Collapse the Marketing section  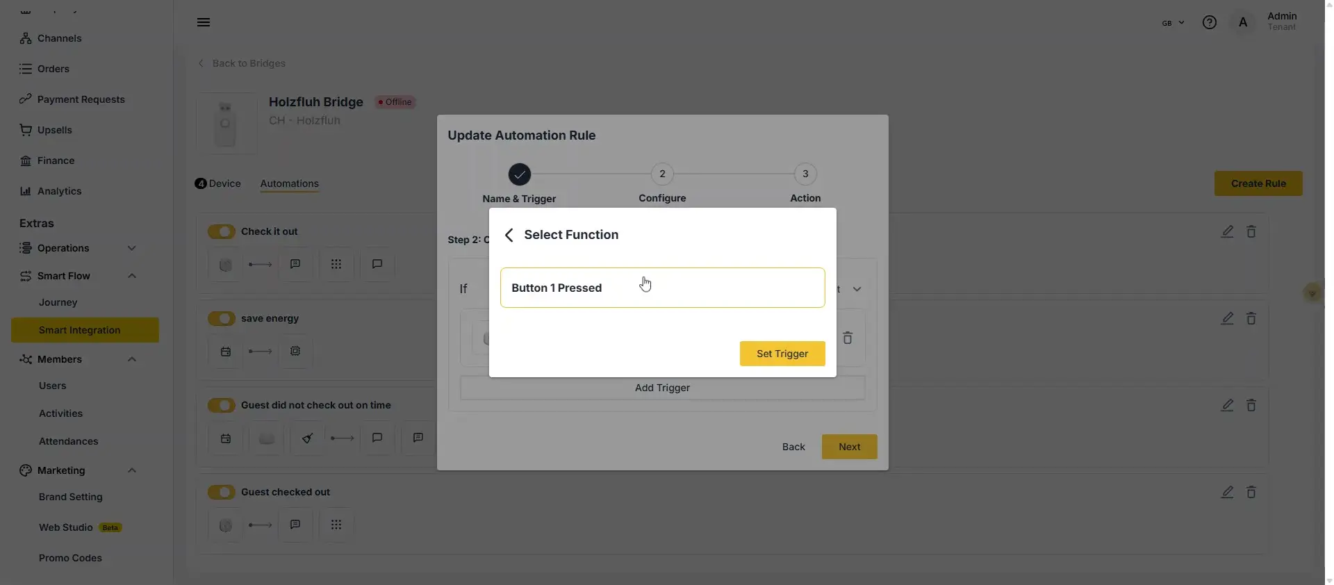[132, 470]
